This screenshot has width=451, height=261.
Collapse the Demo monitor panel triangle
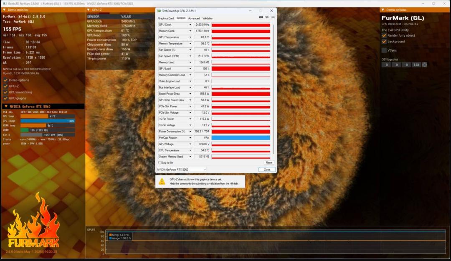(4, 10)
